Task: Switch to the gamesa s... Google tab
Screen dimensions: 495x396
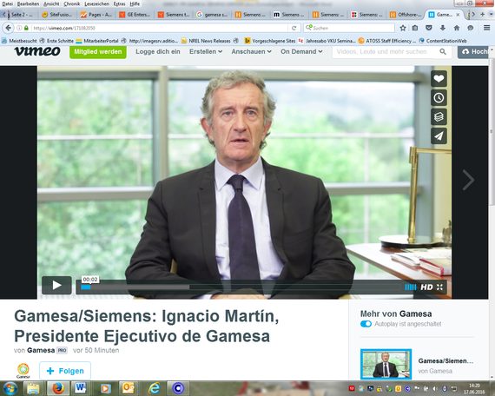Action: 213,15
